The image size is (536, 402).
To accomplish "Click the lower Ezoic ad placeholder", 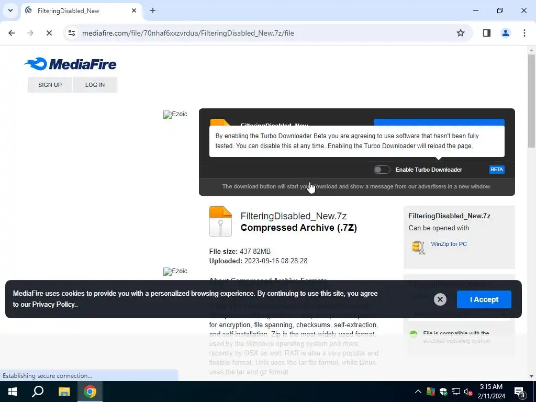I will pos(175,271).
